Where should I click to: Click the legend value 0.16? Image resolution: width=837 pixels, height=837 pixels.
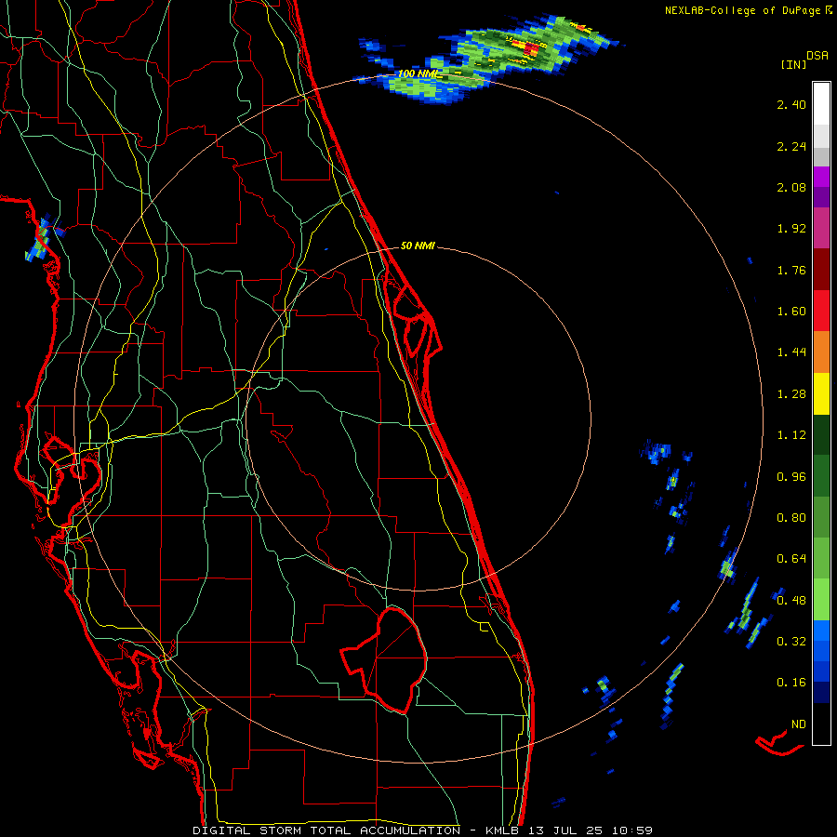click(791, 683)
